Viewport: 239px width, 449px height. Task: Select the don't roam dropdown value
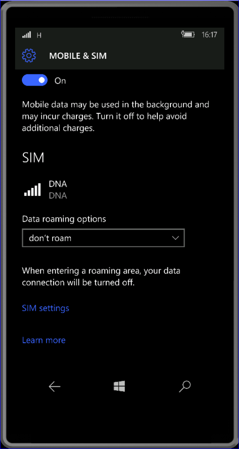(x=50, y=238)
